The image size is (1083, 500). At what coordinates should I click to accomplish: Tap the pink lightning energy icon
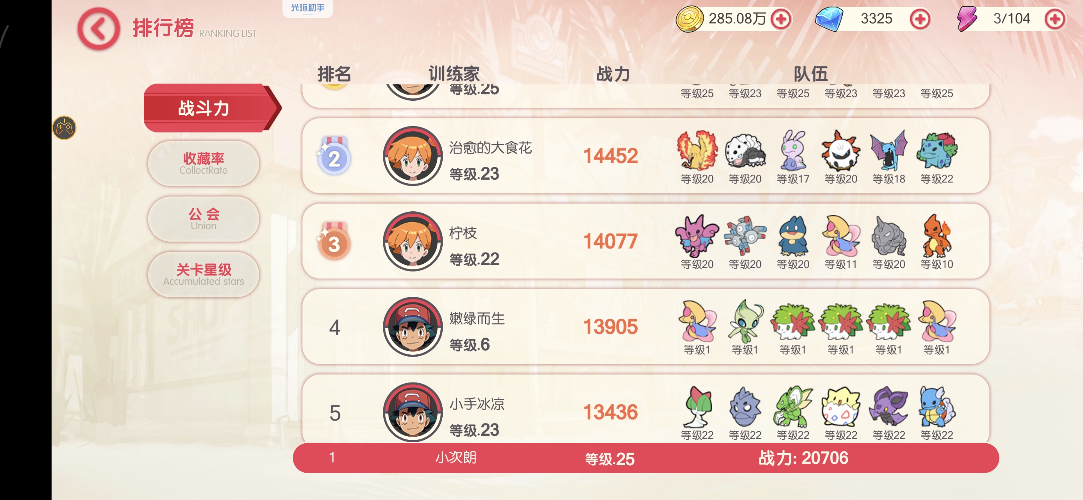(x=967, y=19)
